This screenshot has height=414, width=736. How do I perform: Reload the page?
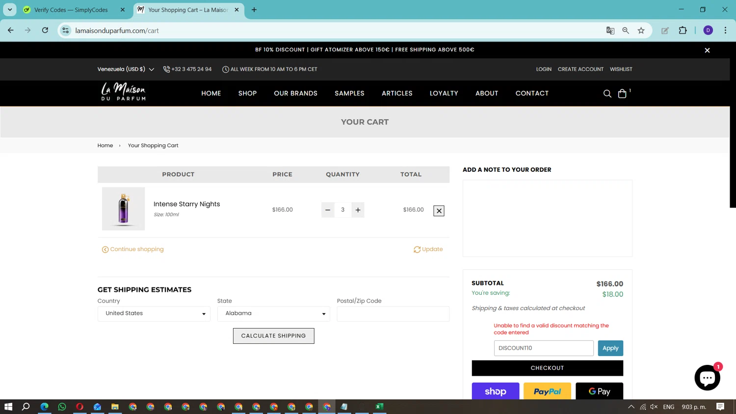point(45,30)
